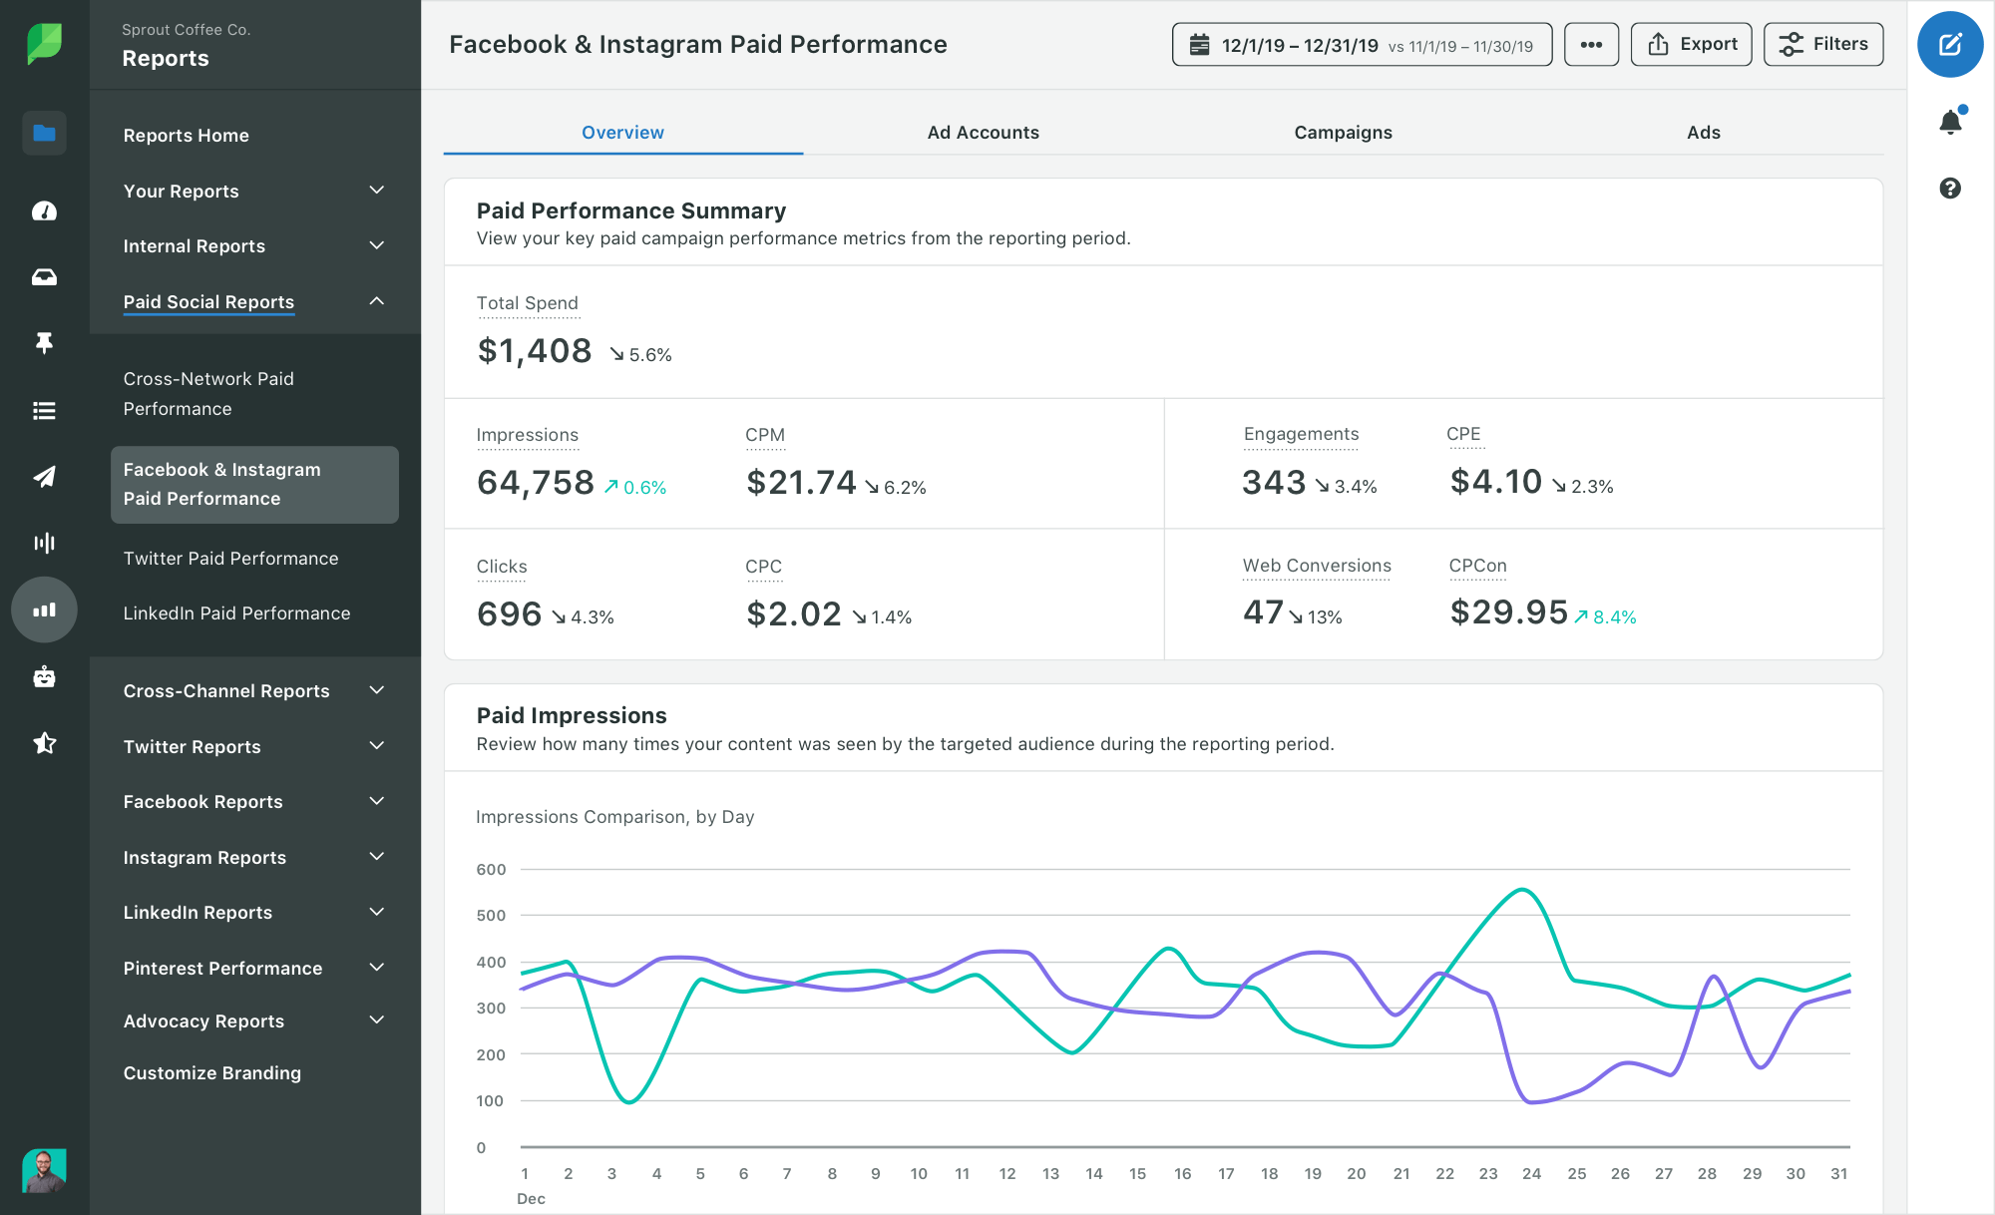Click the Export button
Image resolution: width=1995 pixels, height=1215 pixels.
coord(1691,44)
